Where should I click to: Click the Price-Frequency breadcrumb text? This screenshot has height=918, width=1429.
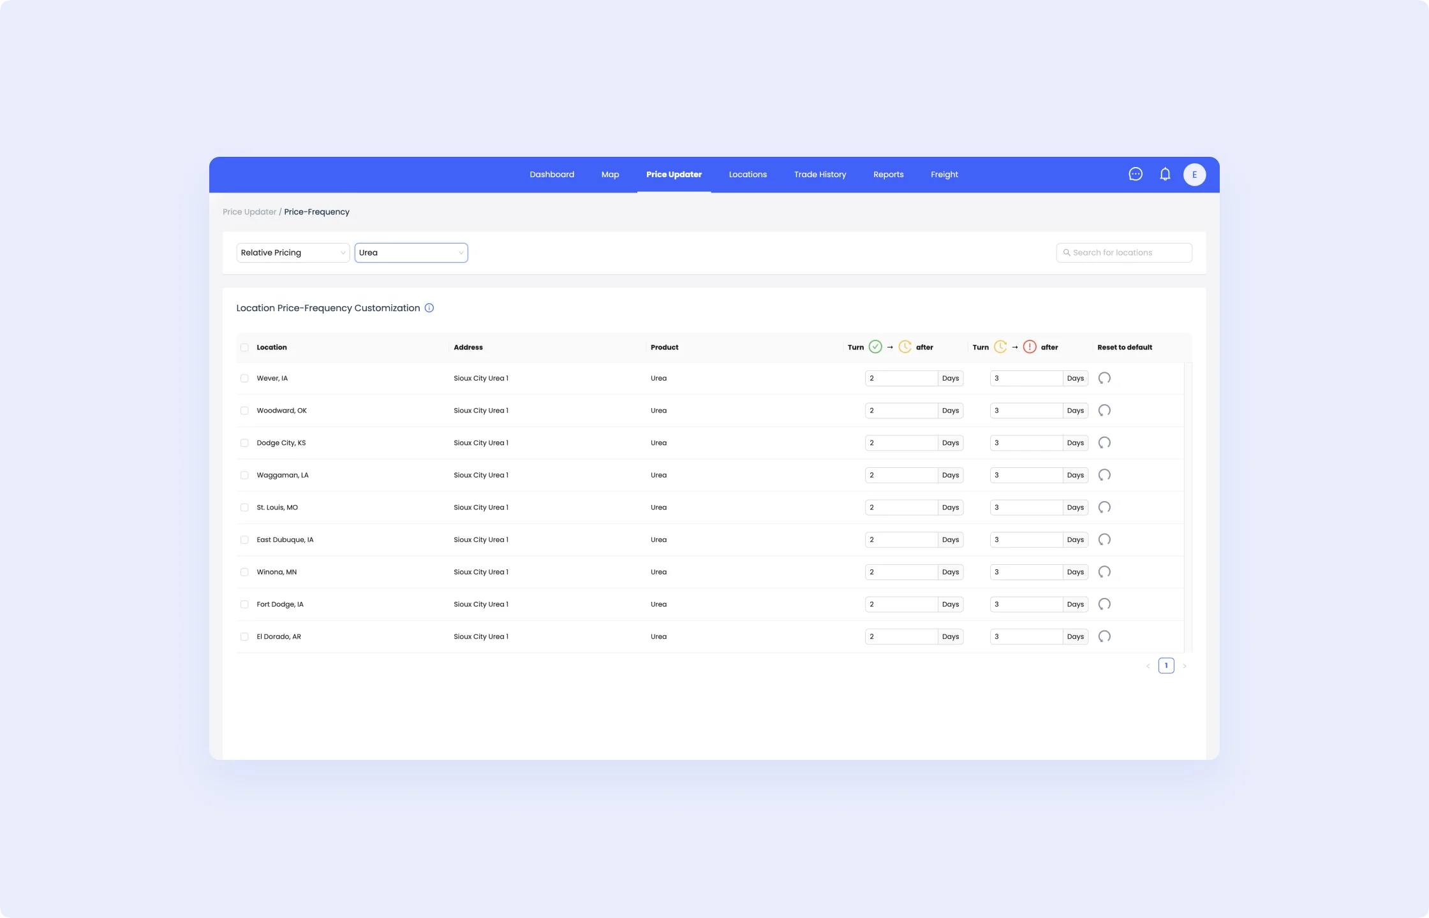pyautogui.click(x=316, y=212)
